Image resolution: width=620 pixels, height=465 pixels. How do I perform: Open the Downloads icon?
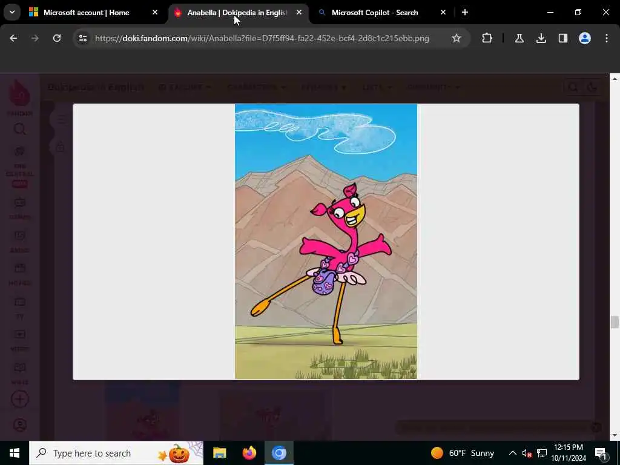point(541,38)
